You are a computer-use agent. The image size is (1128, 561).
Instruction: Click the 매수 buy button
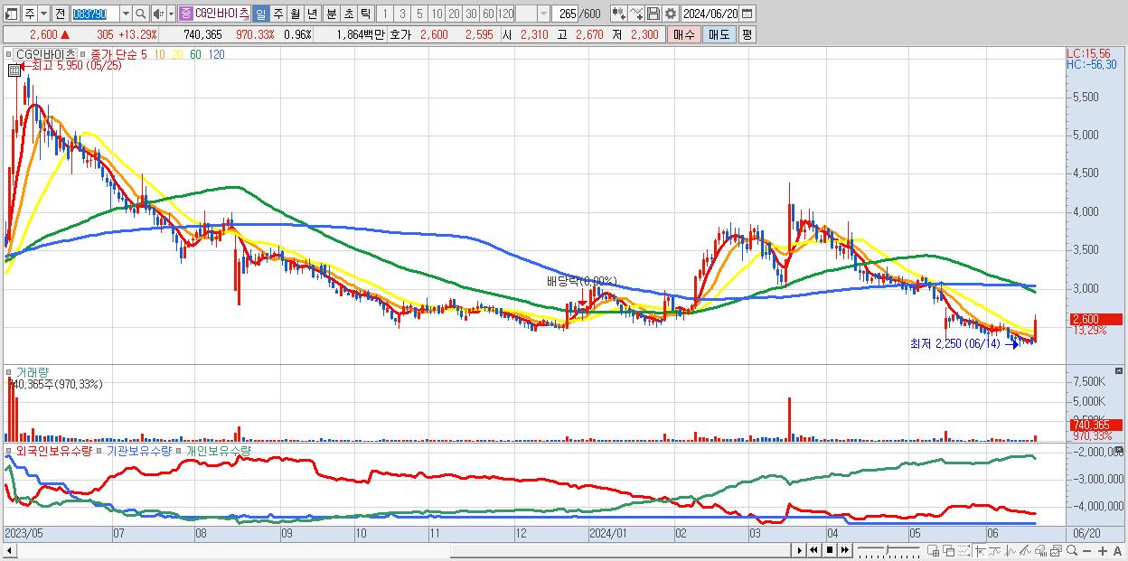(x=683, y=34)
